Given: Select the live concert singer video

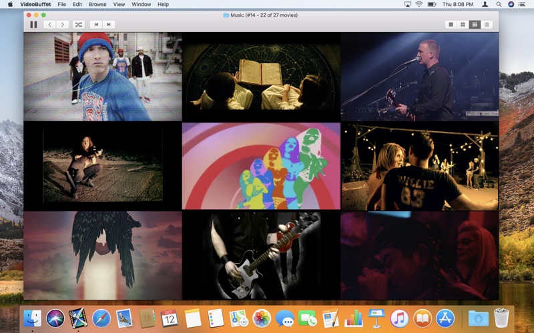Looking at the screenshot, I should [x=420, y=77].
